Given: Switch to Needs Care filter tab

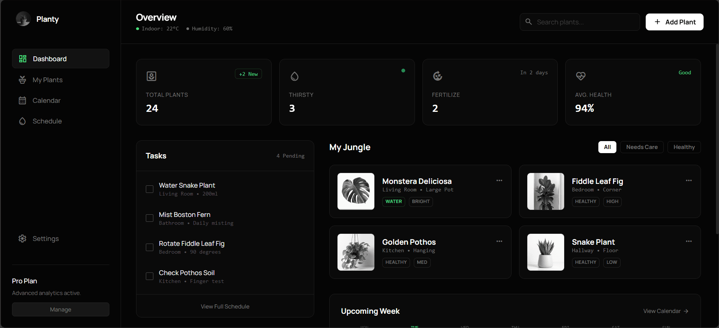Looking at the screenshot, I should tap(642, 147).
